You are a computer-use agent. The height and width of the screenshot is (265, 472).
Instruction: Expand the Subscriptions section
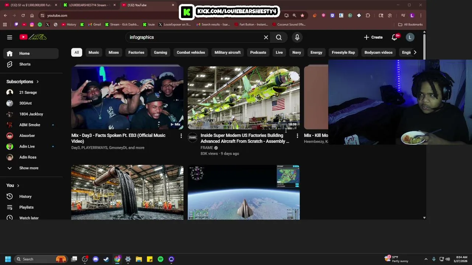[22, 82]
